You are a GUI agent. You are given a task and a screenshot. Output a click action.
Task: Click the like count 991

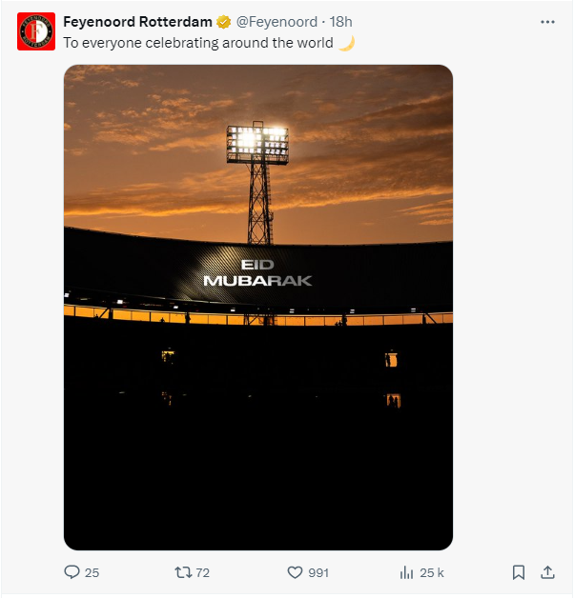pos(318,572)
